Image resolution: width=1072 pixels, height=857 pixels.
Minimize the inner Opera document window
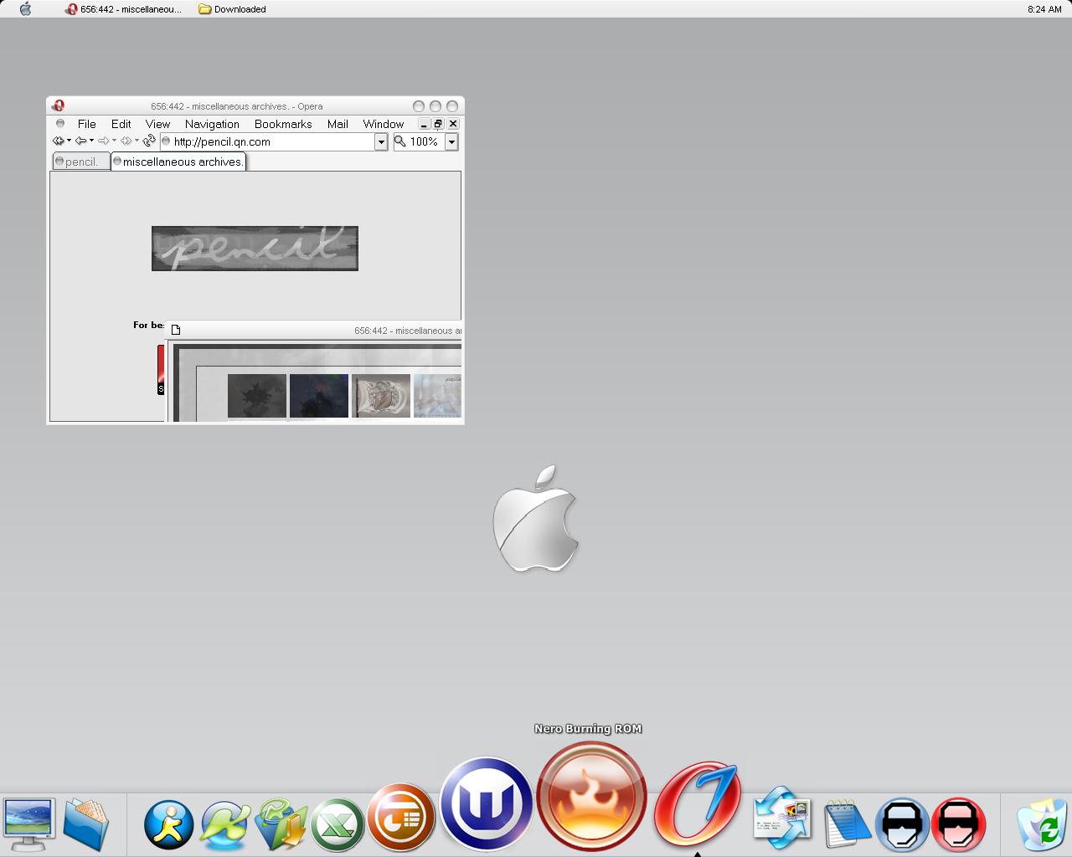(424, 124)
